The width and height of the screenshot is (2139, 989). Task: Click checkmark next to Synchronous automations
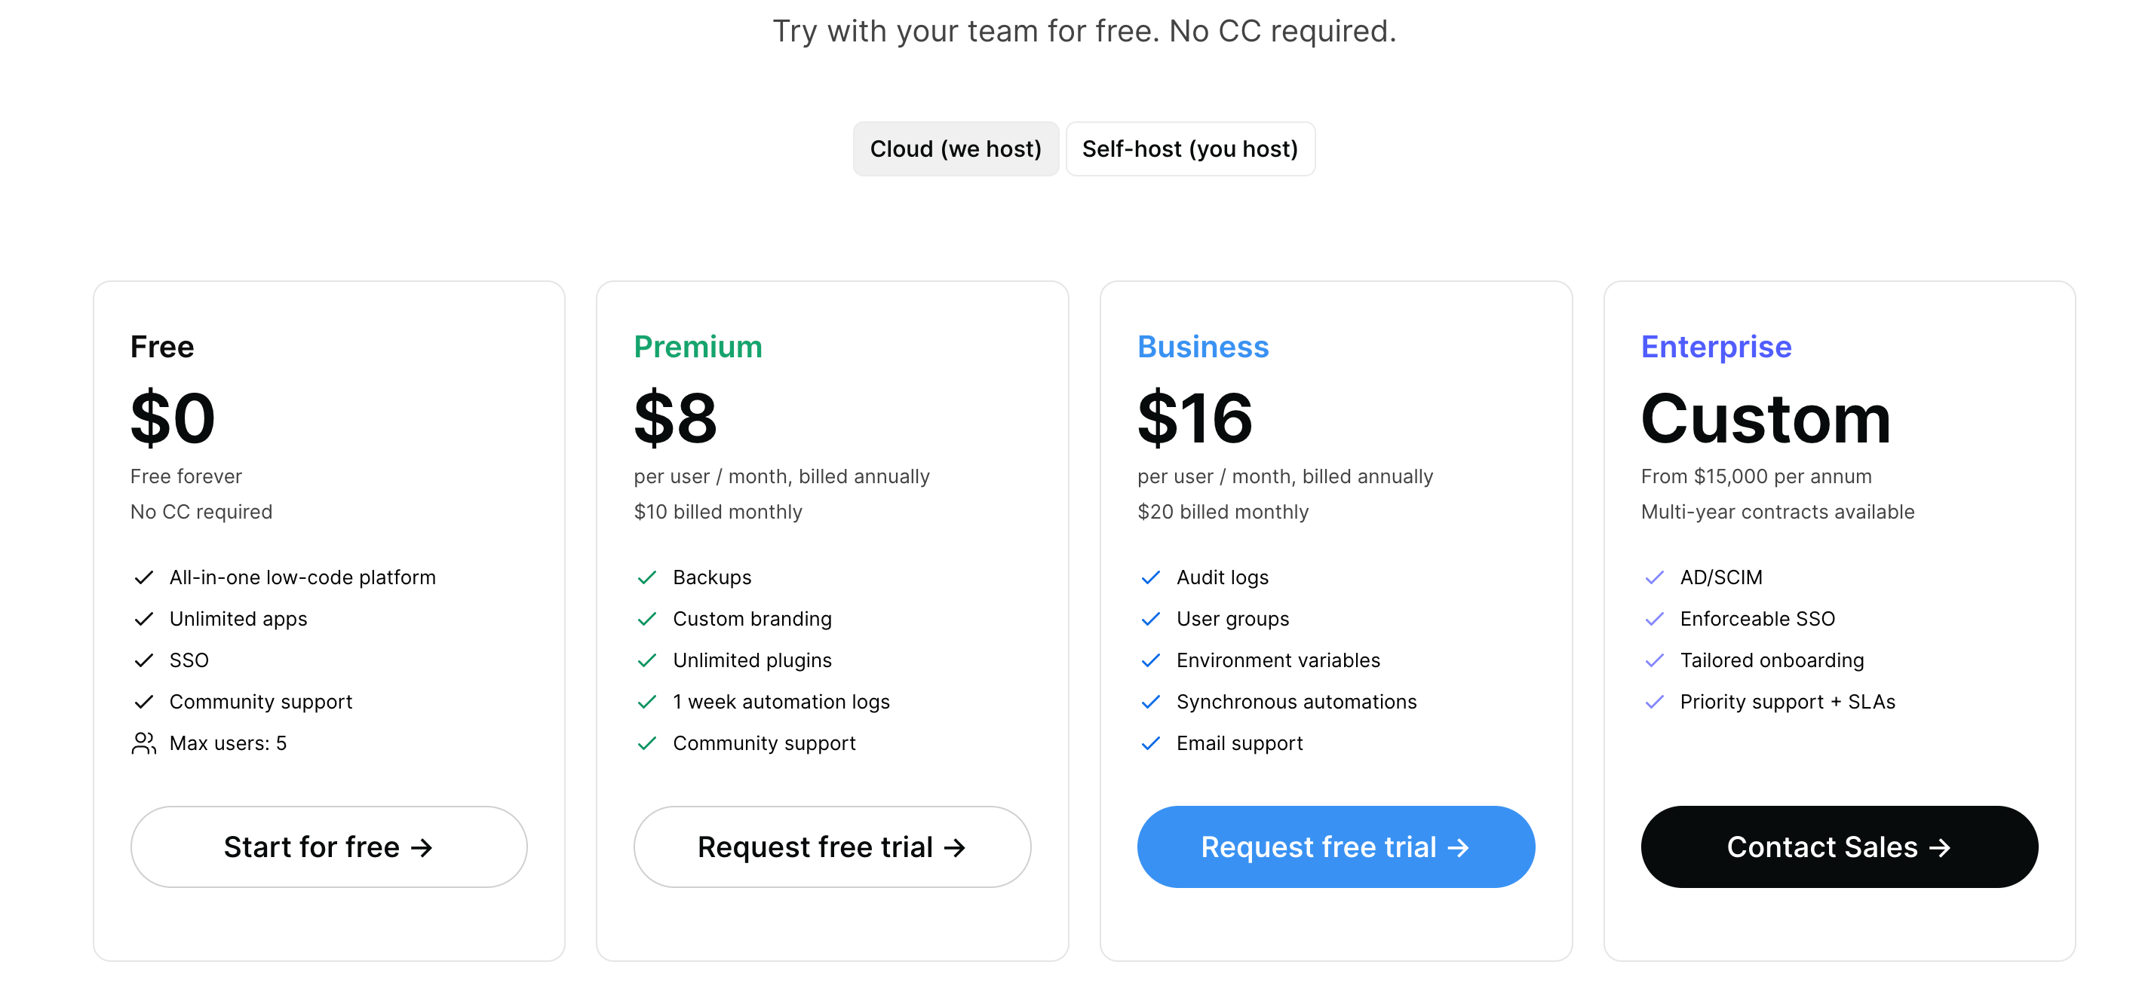(x=1151, y=702)
